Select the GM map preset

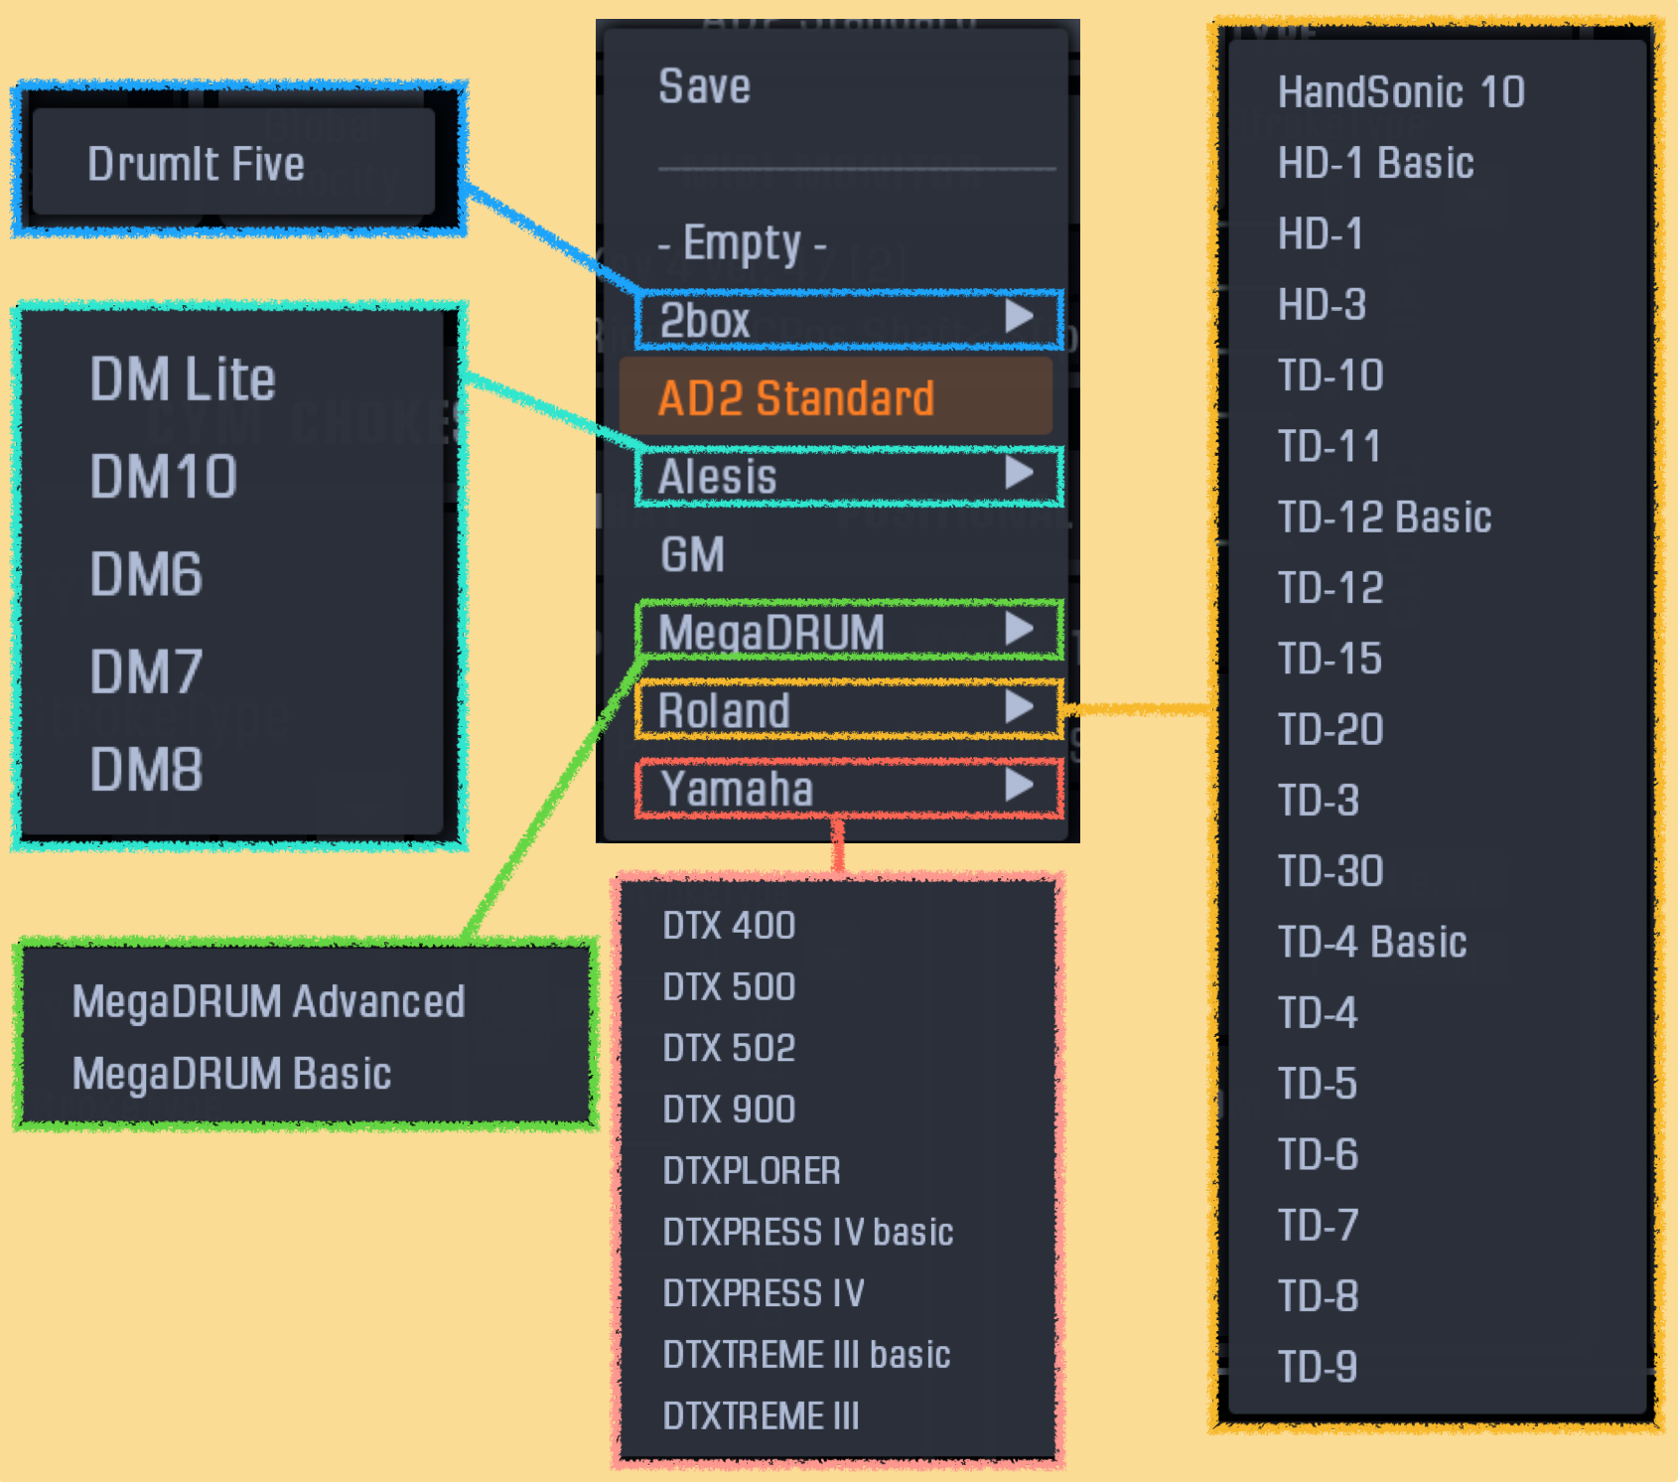(693, 554)
